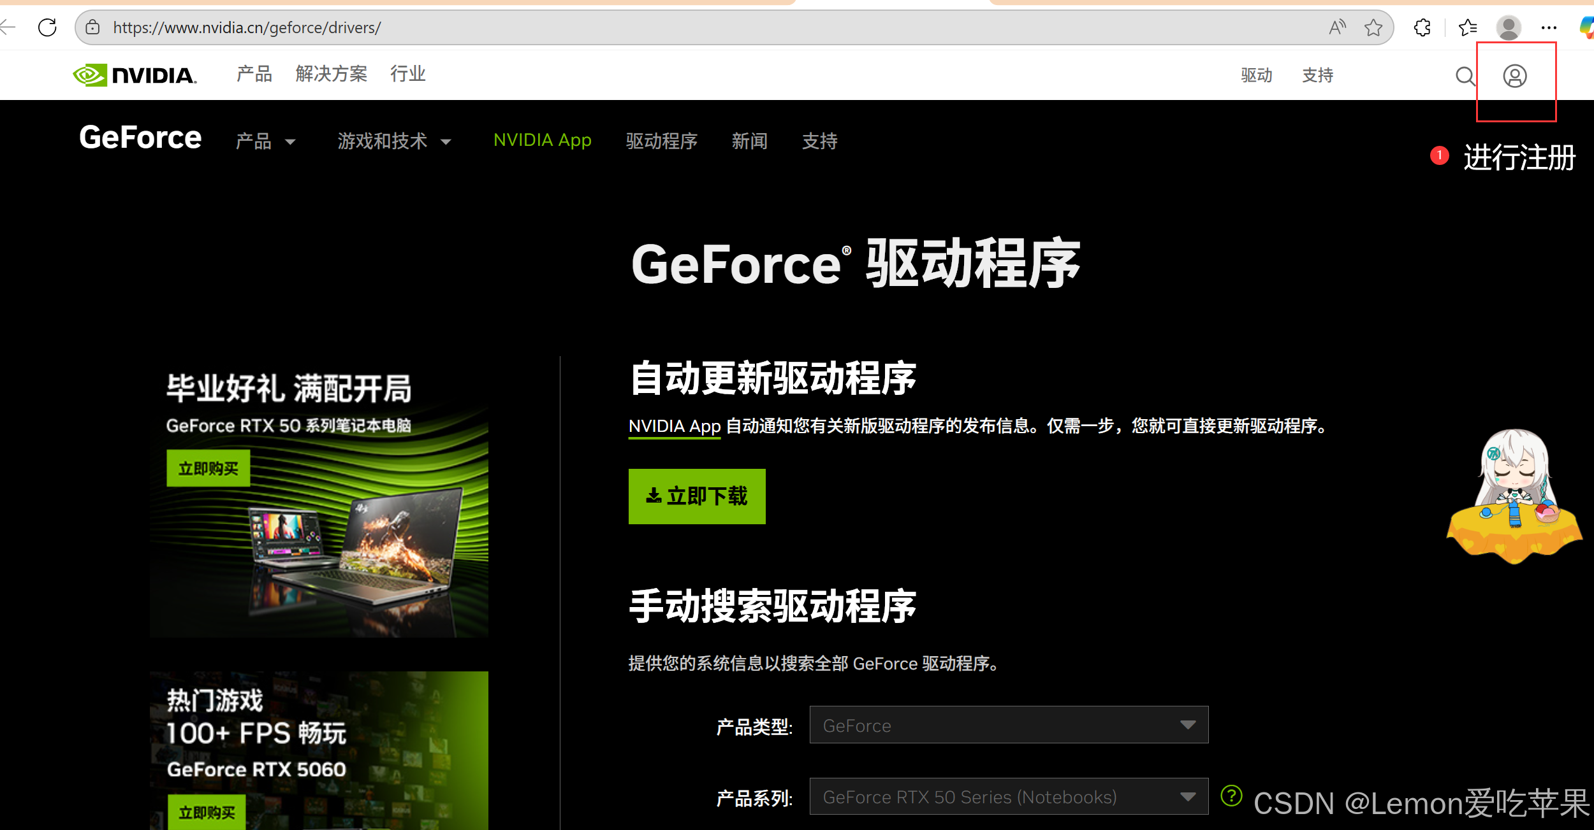Viewport: 1594px width, 830px height.
Task: Click the Copilot icon in the browser toolbar
Action: [1586, 27]
